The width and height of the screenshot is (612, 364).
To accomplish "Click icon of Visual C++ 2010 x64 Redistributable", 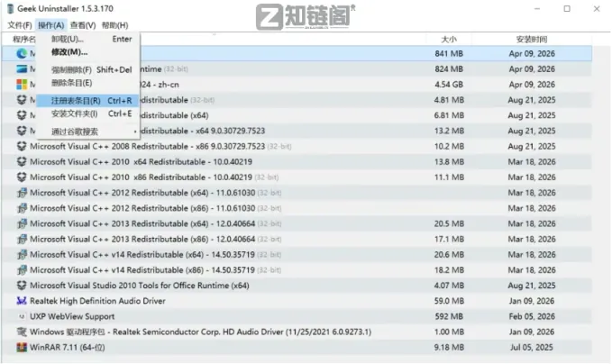I will (22, 161).
